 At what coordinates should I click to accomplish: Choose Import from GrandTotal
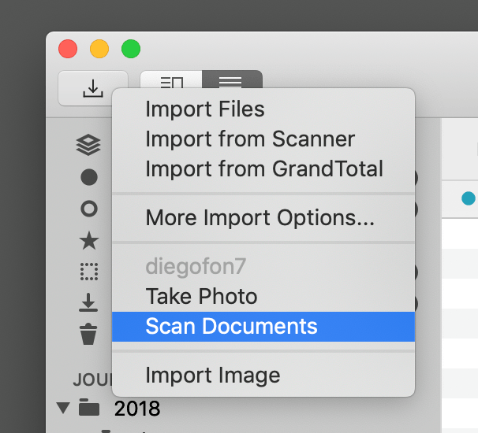click(264, 168)
